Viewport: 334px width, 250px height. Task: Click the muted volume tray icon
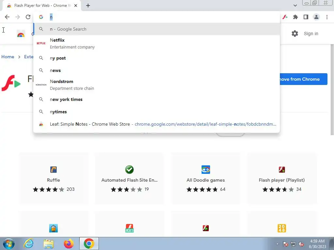301,244
